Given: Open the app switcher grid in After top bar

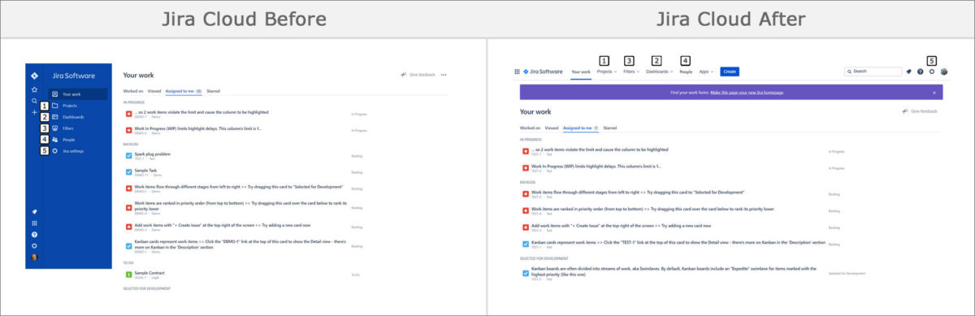Looking at the screenshot, I should point(517,71).
